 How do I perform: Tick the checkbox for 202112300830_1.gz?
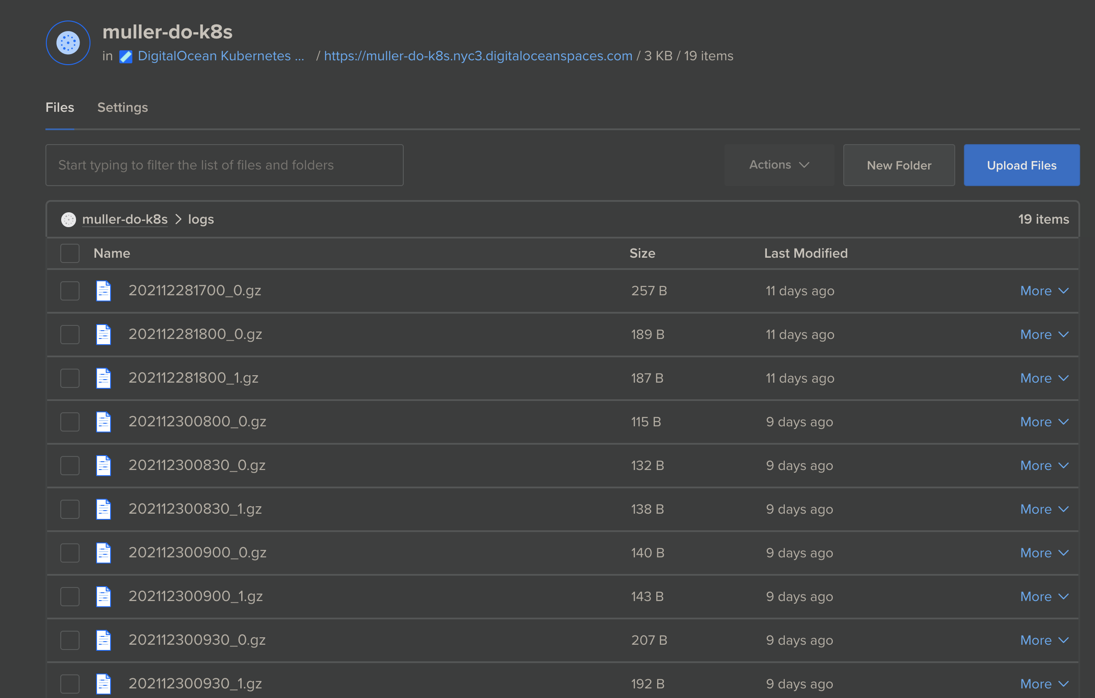pyautogui.click(x=70, y=509)
